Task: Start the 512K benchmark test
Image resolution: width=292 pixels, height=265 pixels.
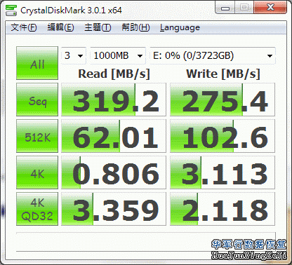Action: click(37, 136)
